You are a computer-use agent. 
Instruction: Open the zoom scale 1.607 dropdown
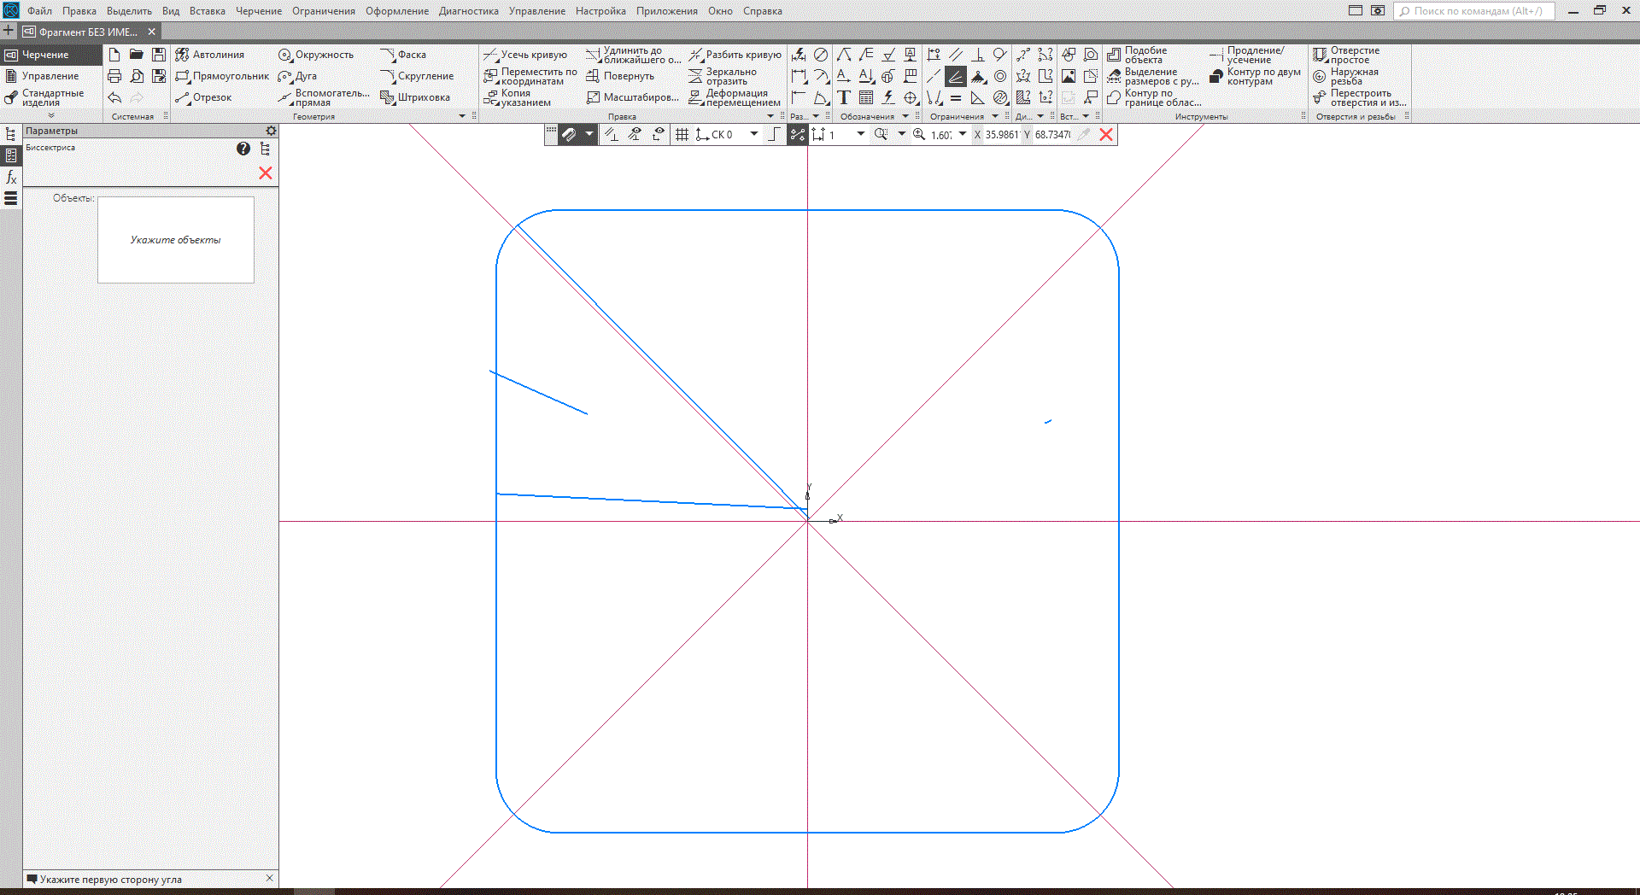coord(963,134)
